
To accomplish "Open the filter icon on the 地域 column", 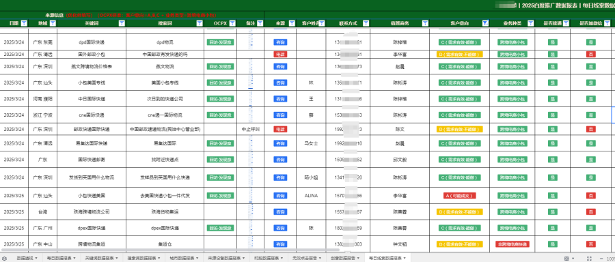I will coord(53,23).
